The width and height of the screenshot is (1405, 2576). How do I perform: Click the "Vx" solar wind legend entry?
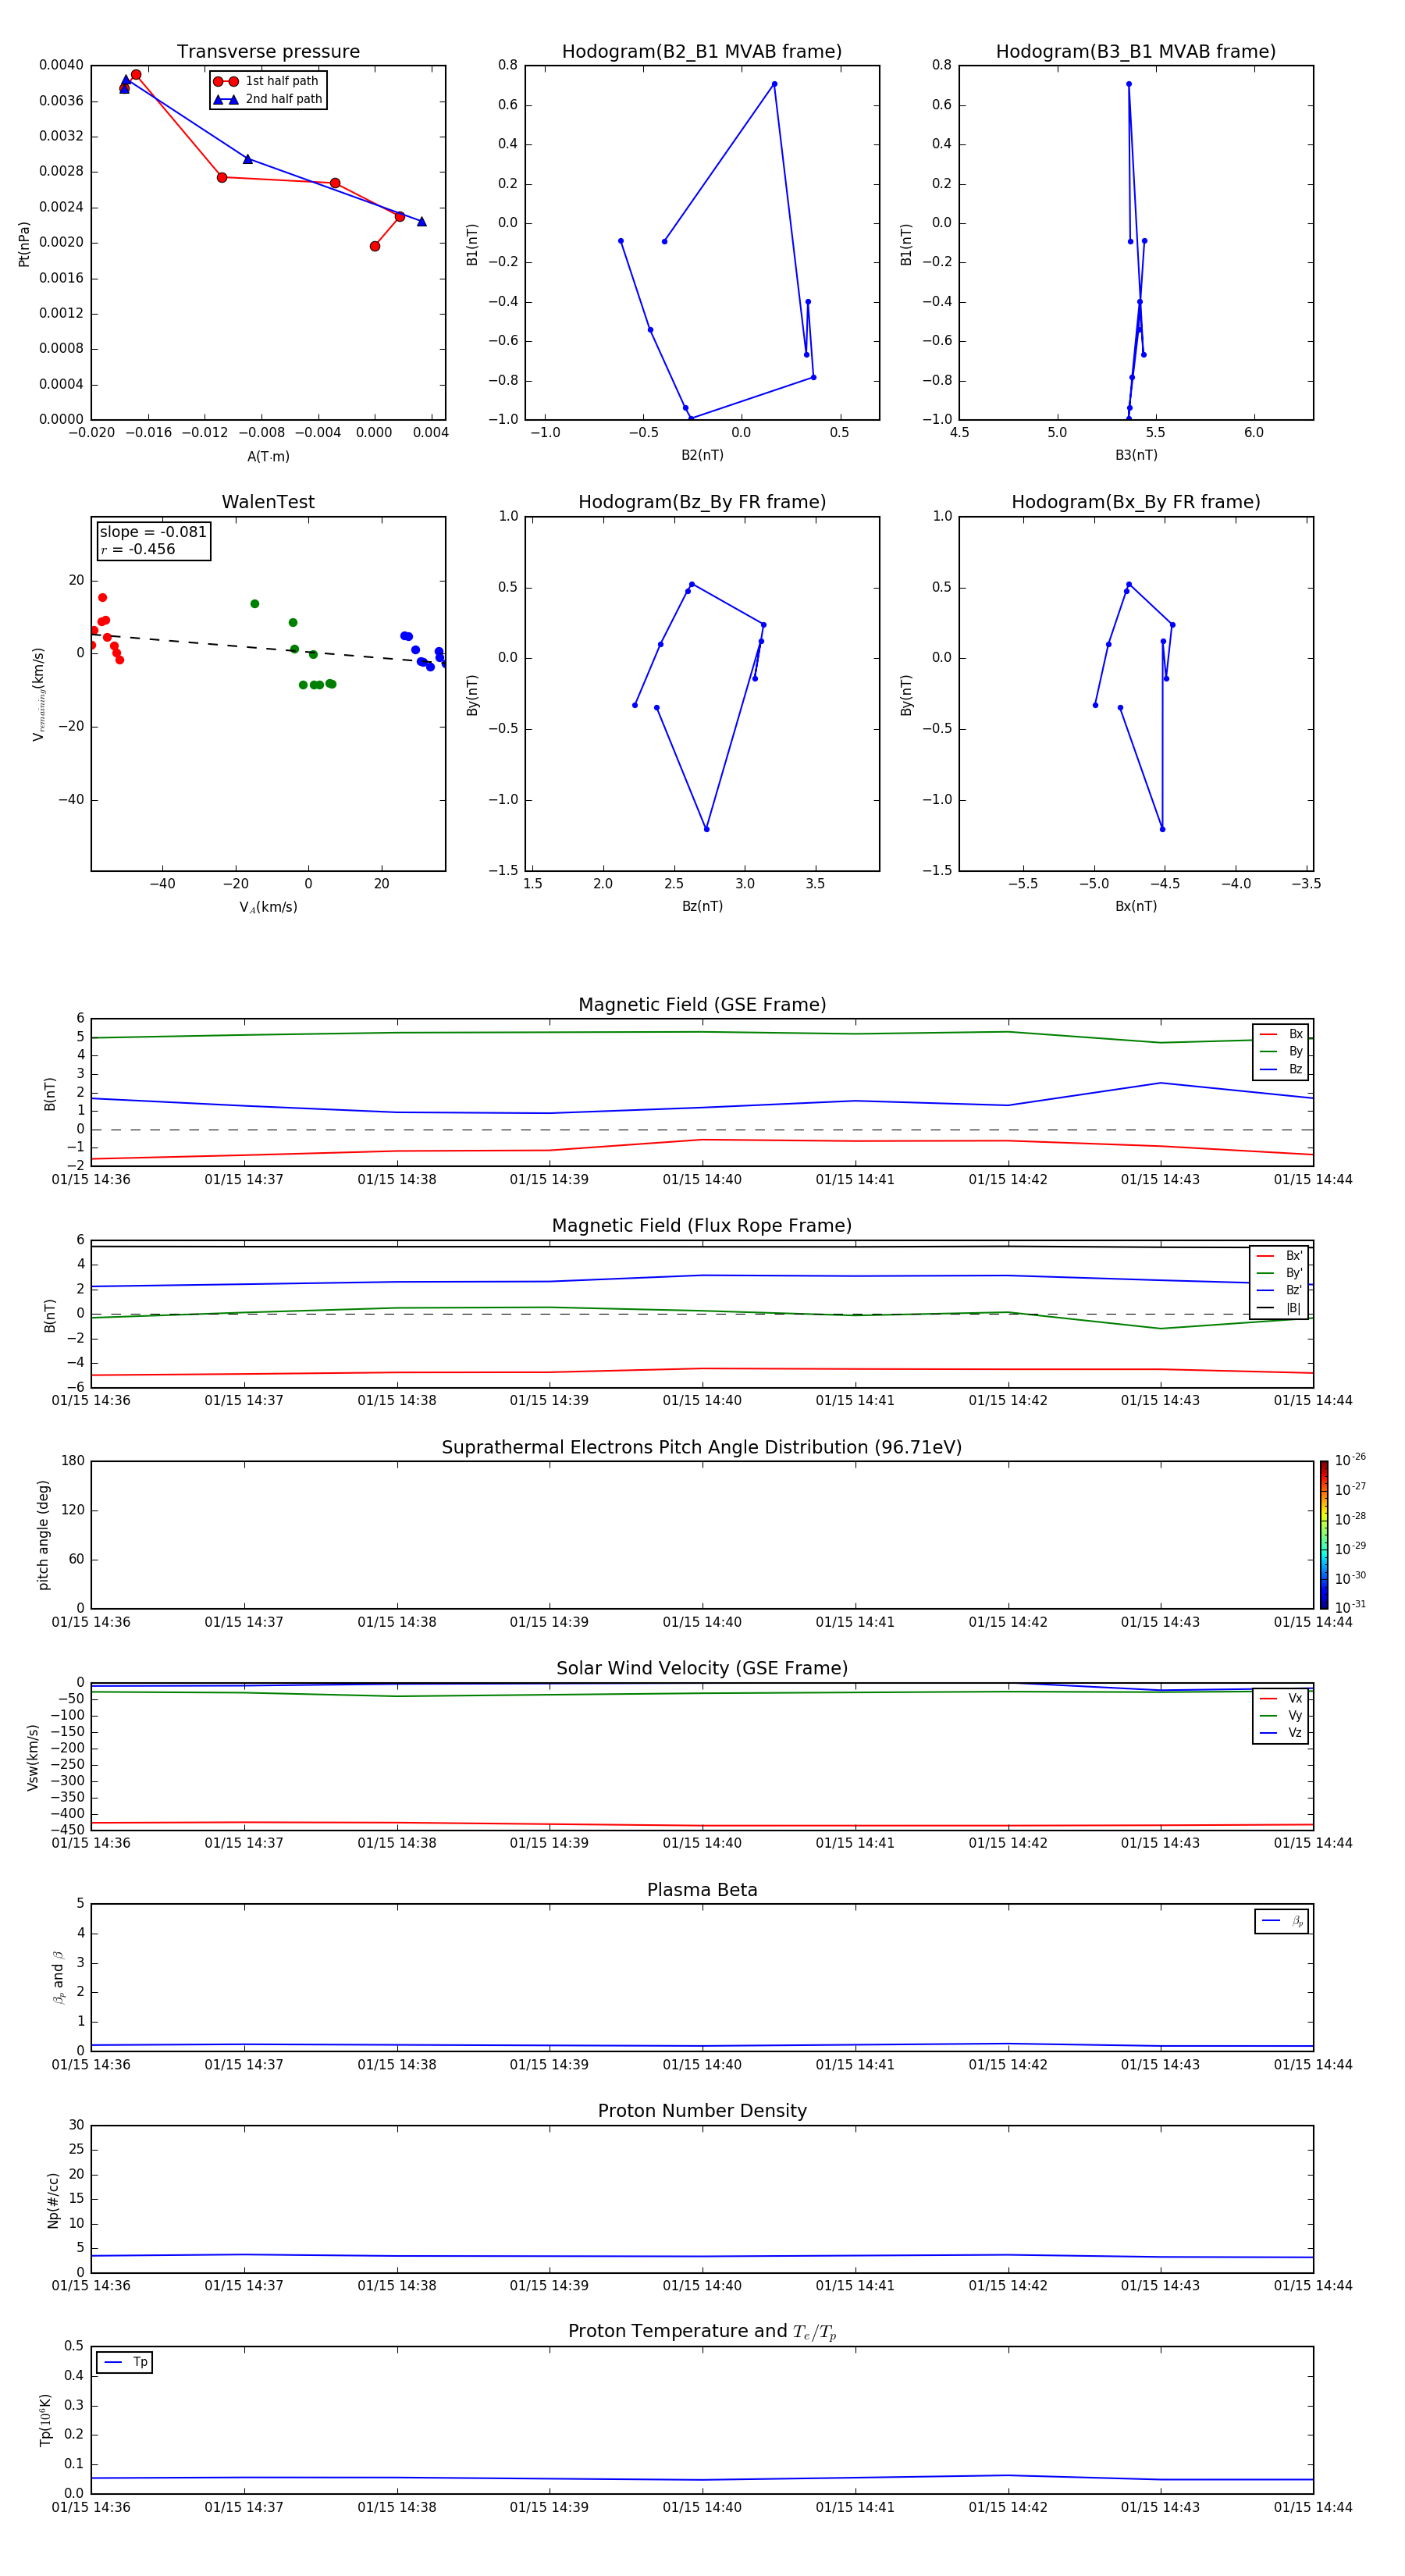pos(1281,1699)
